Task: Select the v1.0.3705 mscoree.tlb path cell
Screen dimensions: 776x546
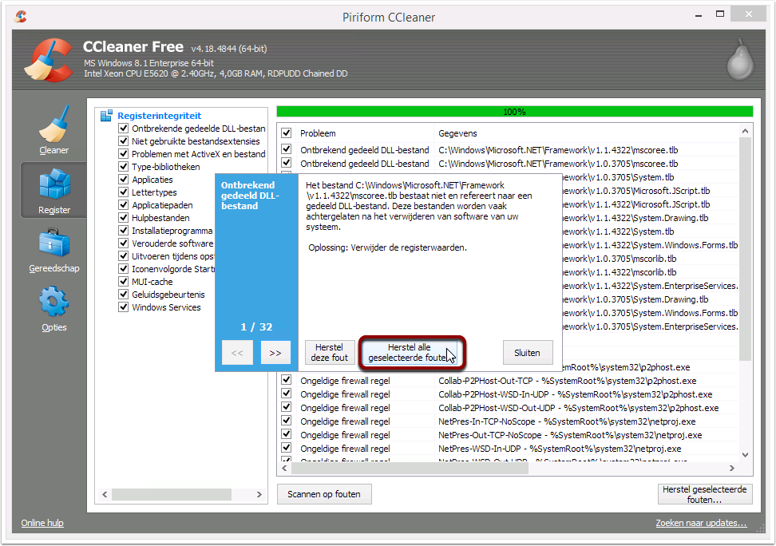Action: pyautogui.click(x=558, y=164)
